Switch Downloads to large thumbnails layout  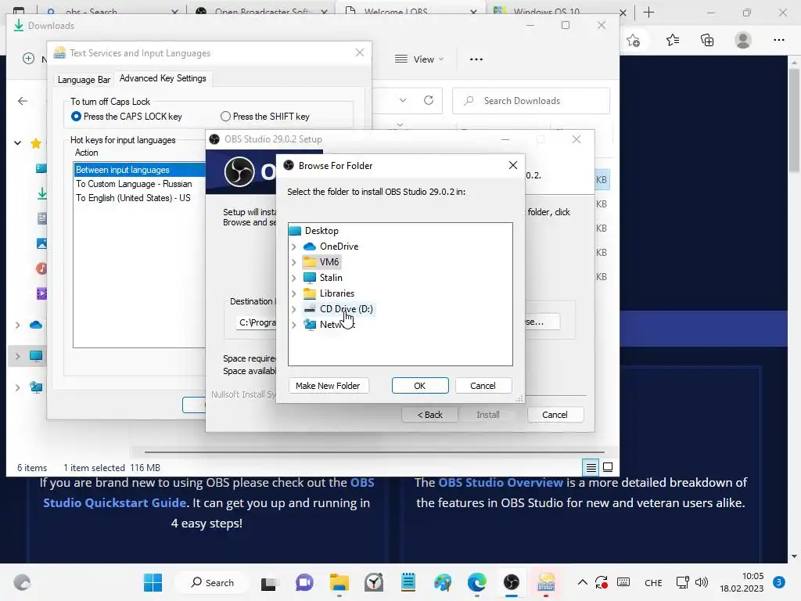click(608, 467)
